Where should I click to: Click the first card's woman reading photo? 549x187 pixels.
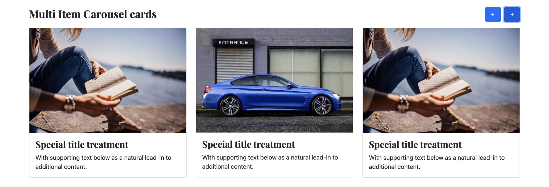coord(108,80)
